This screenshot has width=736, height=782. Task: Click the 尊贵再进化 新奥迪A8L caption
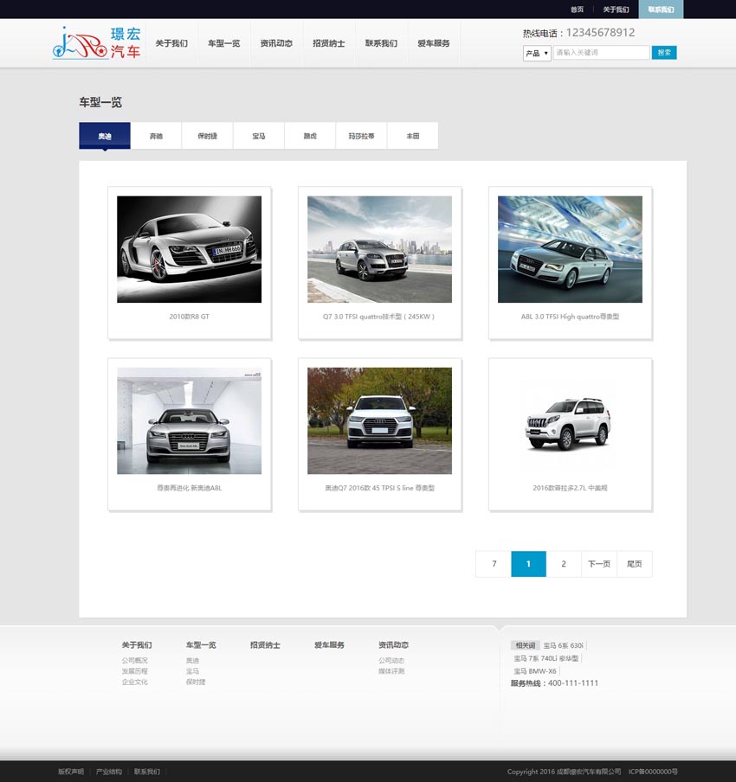pyautogui.click(x=190, y=488)
